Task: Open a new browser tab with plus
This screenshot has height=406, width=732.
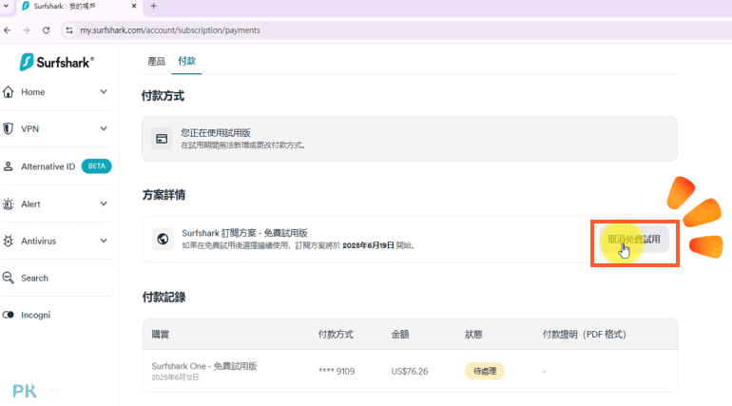Action: 154,6
